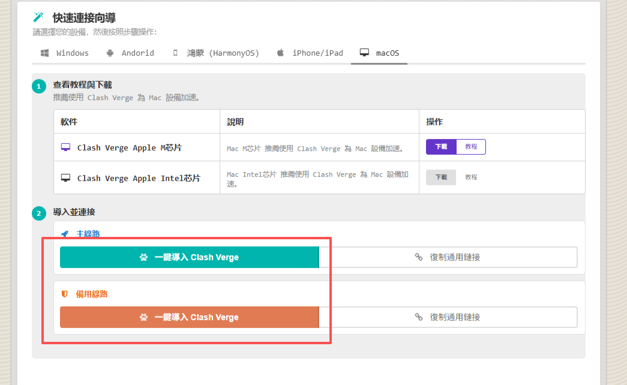
Task: Click the monitor icon beside Clash Verge Apple M芯片
Action: [x=66, y=148]
